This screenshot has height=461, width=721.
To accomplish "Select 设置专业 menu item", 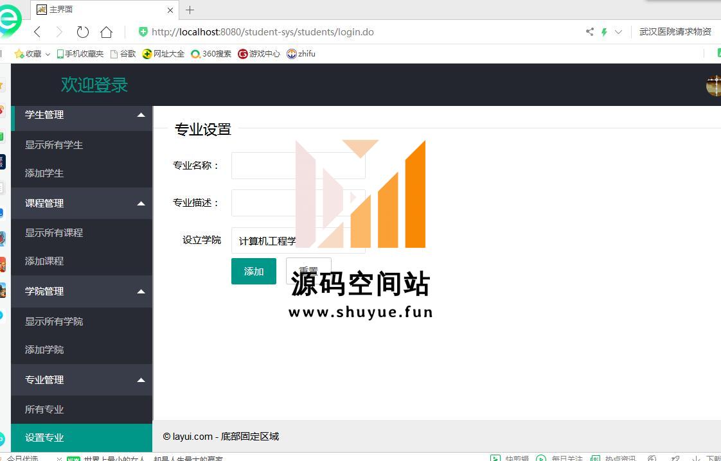I will pos(82,437).
